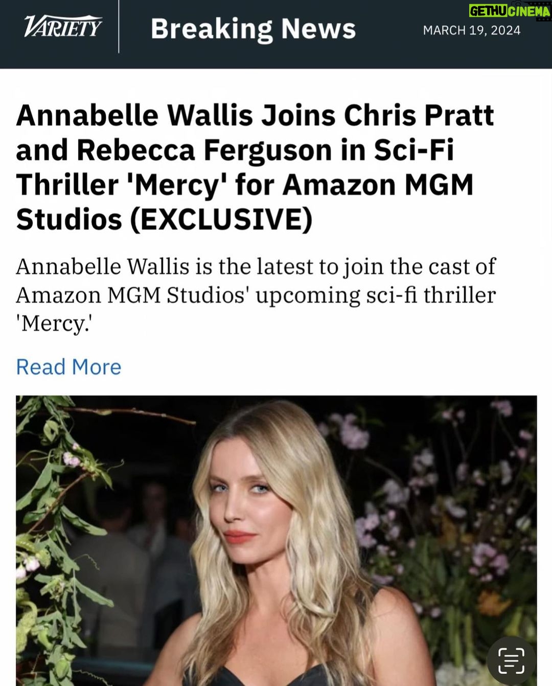Select the Breaking News header title
Screen dimensions: 552x686
coord(253,29)
